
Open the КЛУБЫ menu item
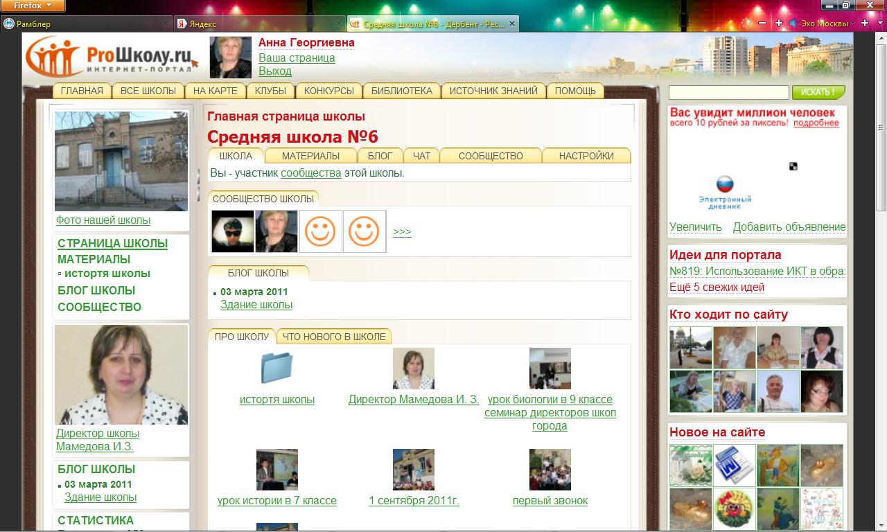pyautogui.click(x=270, y=91)
